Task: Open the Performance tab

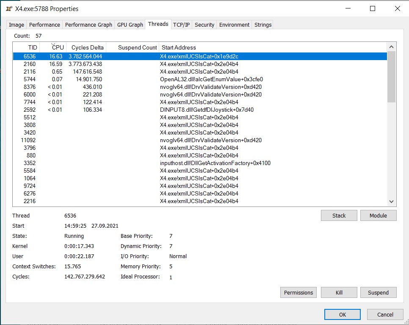Action: click(x=44, y=25)
